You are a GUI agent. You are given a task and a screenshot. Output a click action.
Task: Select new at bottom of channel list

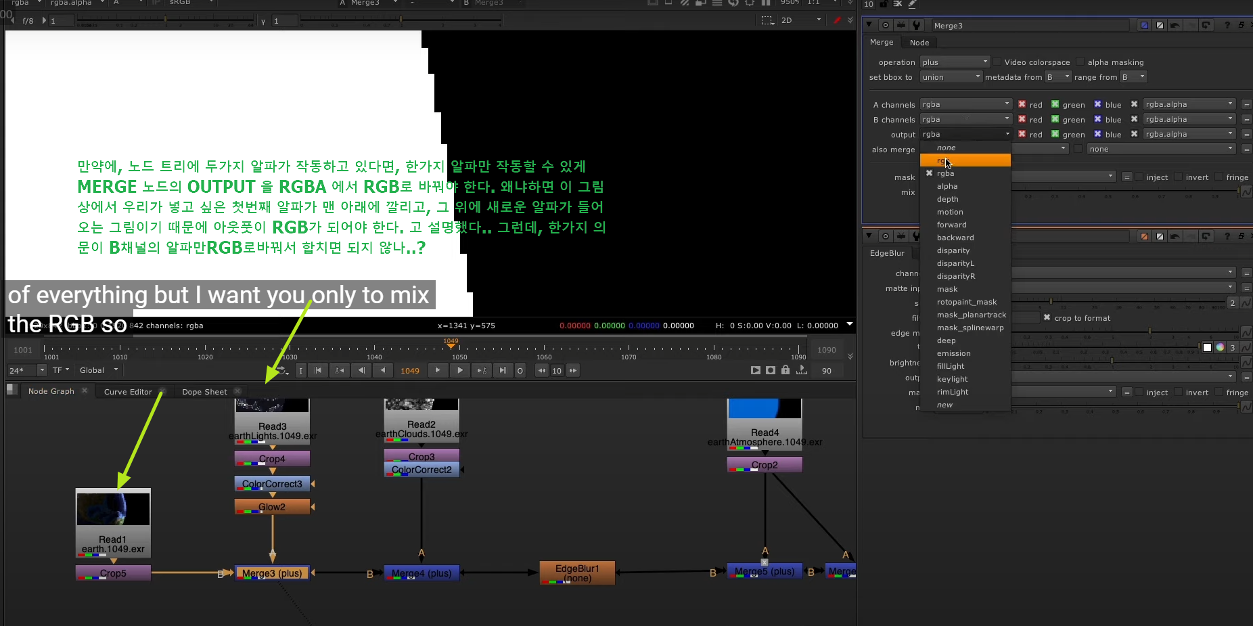[965, 405]
